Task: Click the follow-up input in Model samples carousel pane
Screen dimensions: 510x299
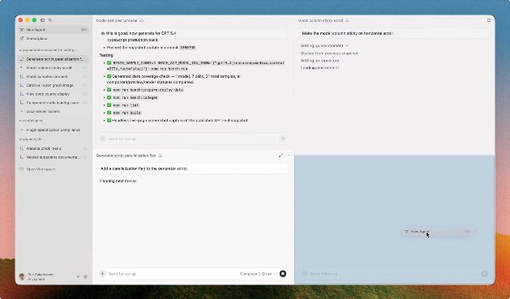Action: 192,139
